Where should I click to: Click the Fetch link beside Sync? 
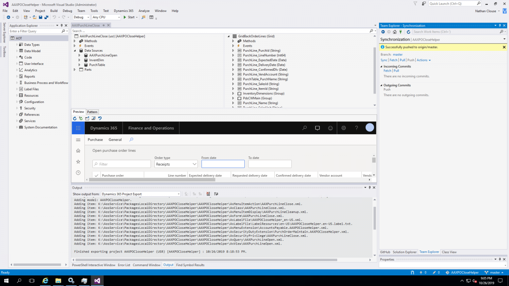[x=394, y=60]
